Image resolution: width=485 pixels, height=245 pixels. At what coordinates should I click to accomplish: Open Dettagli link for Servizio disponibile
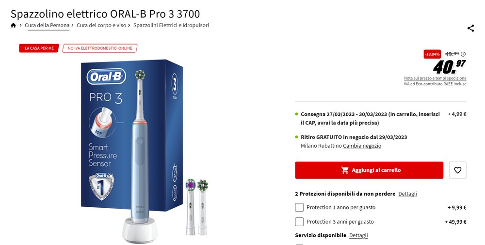click(x=358, y=235)
